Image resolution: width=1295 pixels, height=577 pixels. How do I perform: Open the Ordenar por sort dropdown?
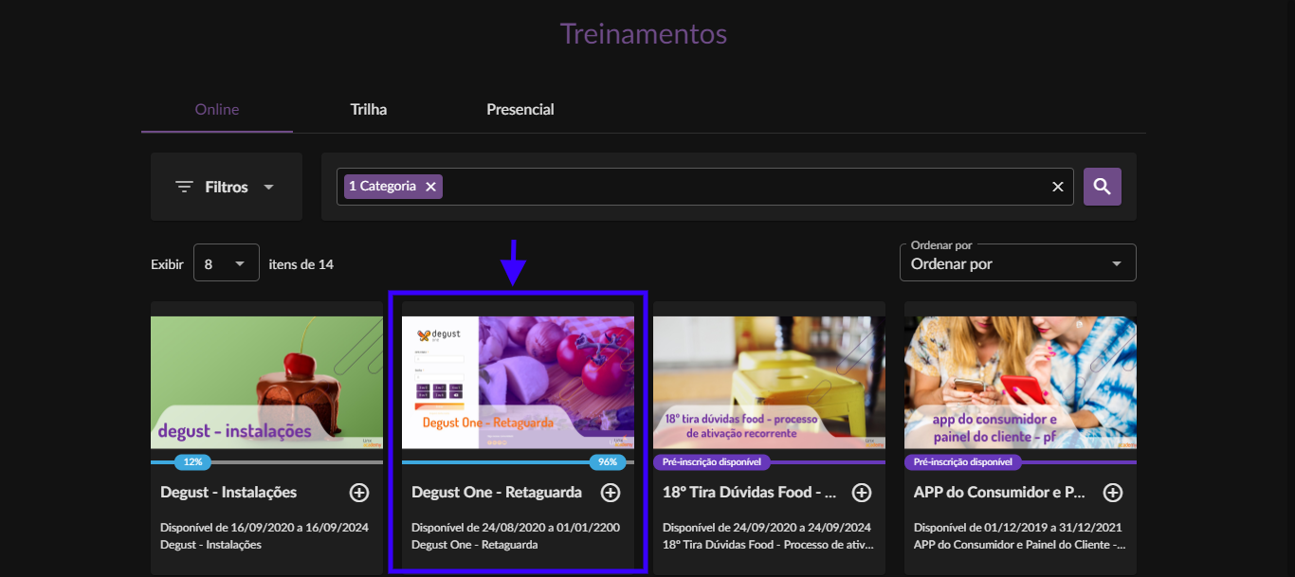click(x=1017, y=263)
